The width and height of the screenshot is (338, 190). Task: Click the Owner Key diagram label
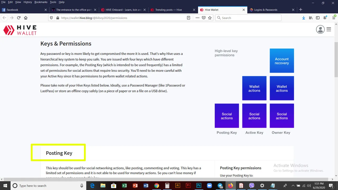click(x=281, y=133)
